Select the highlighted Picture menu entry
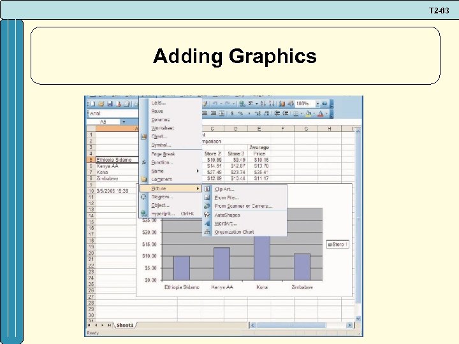The width and height of the screenshot is (459, 344). [x=170, y=189]
